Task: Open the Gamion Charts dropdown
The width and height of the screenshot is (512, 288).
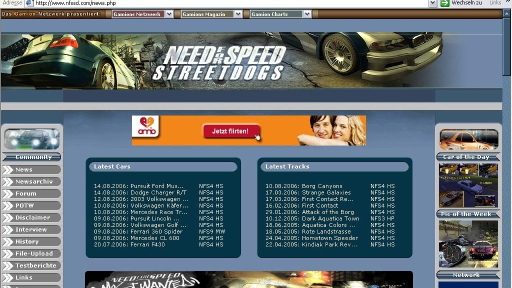Action: (x=280, y=14)
